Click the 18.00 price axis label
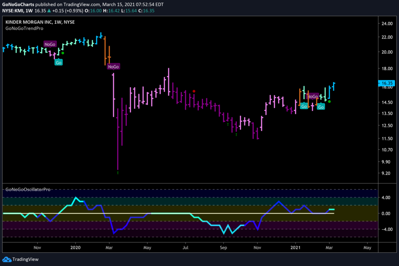Viewport: 399px width, 266px height. pyautogui.click(x=387, y=69)
